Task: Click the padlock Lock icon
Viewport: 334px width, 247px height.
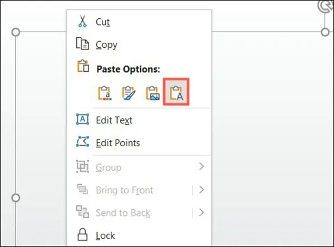Action: point(82,234)
